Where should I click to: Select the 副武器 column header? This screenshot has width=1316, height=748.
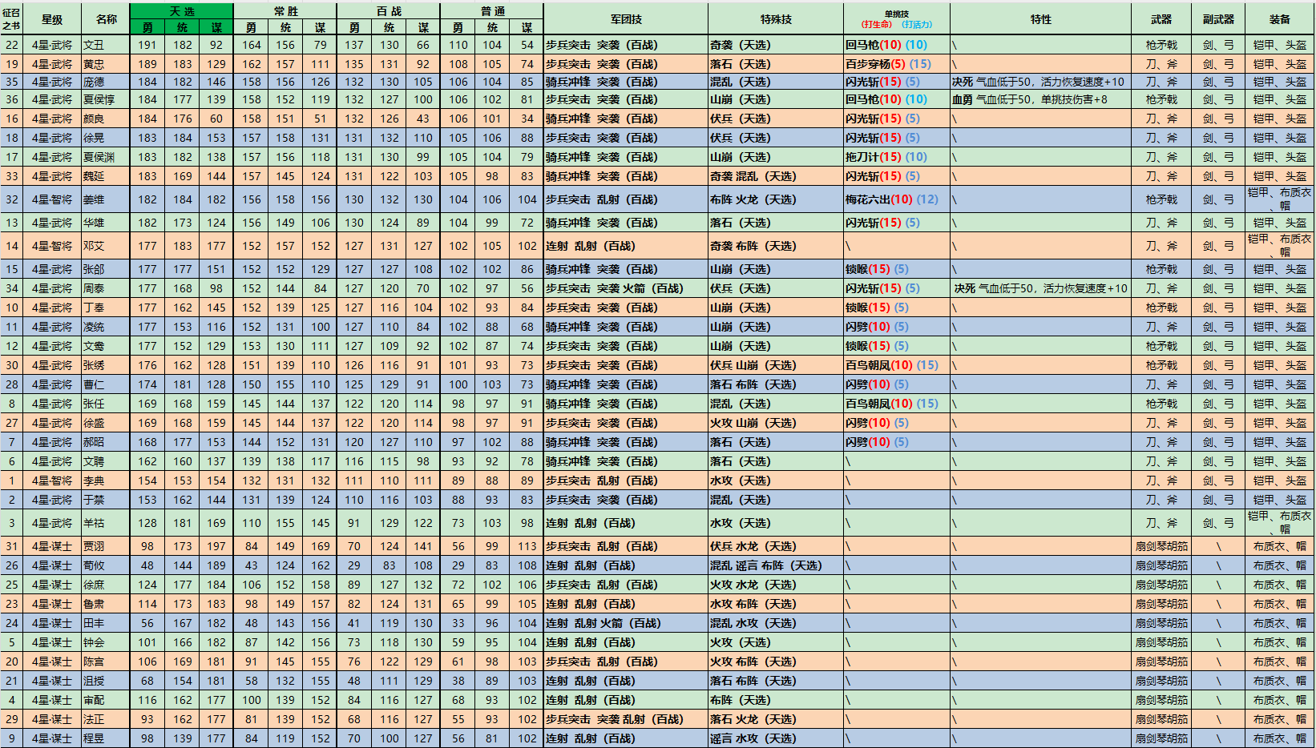pyautogui.click(x=1218, y=19)
